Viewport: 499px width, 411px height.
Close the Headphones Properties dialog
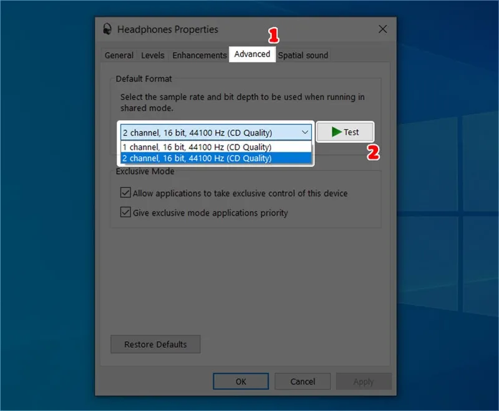pos(382,29)
